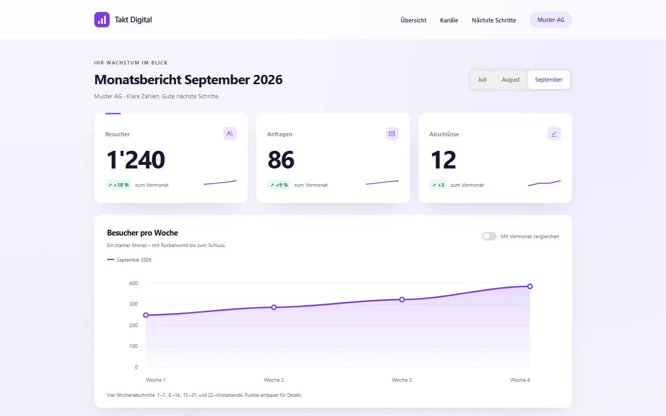Toggle Mit Vormonat vergleichen switch
666x416 pixels.
(489, 236)
